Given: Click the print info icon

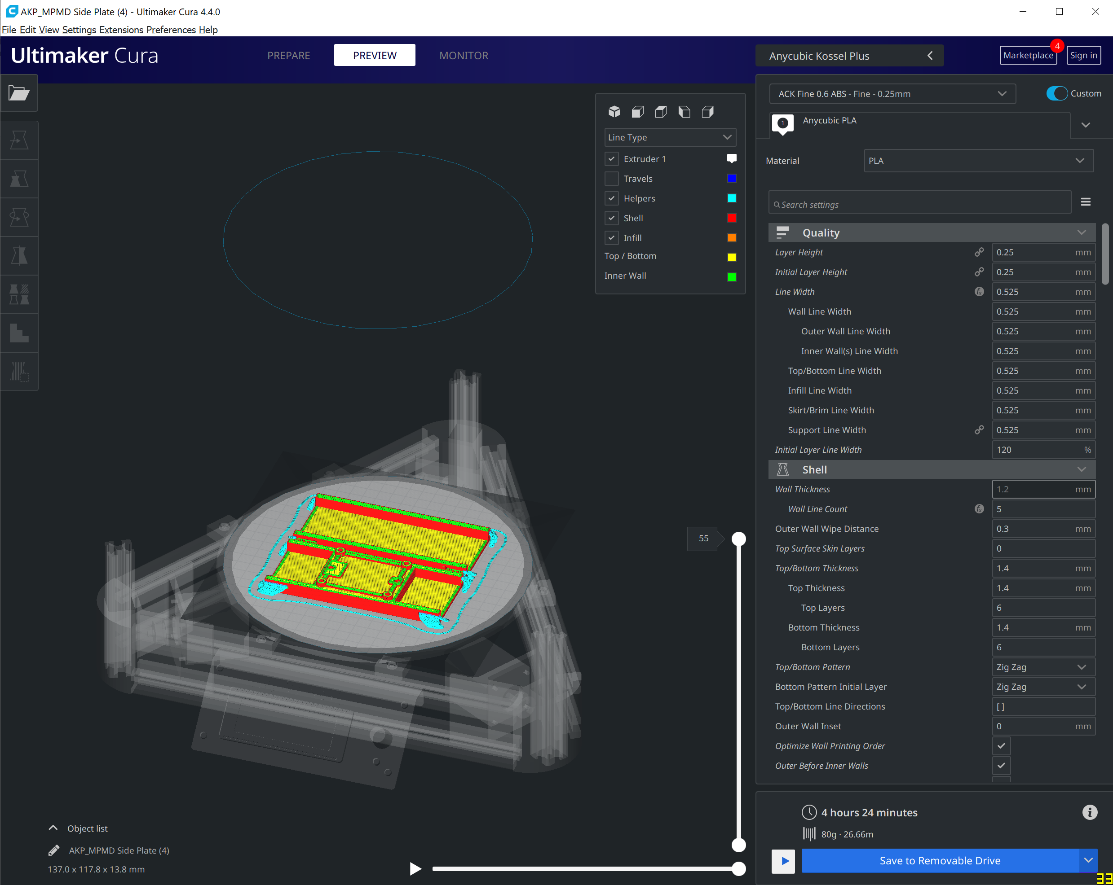Looking at the screenshot, I should (x=1089, y=812).
